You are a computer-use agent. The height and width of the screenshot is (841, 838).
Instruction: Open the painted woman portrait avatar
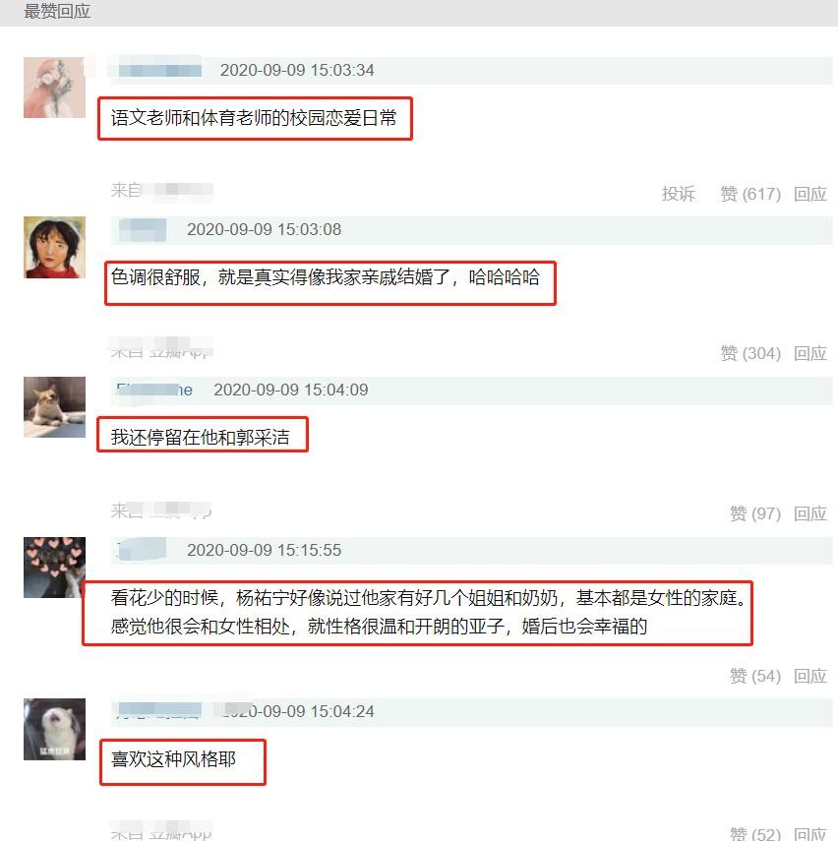[54, 247]
